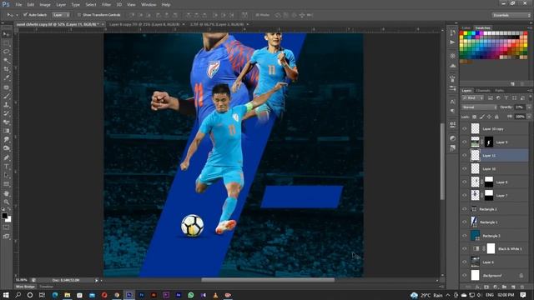Viewport: 534px width, 300px height.
Task: Toggle visibility of Layer 11
Action: 465,156
